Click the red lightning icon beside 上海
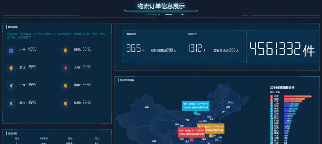This screenshot has width=322, height=144. [x=66, y=68]
